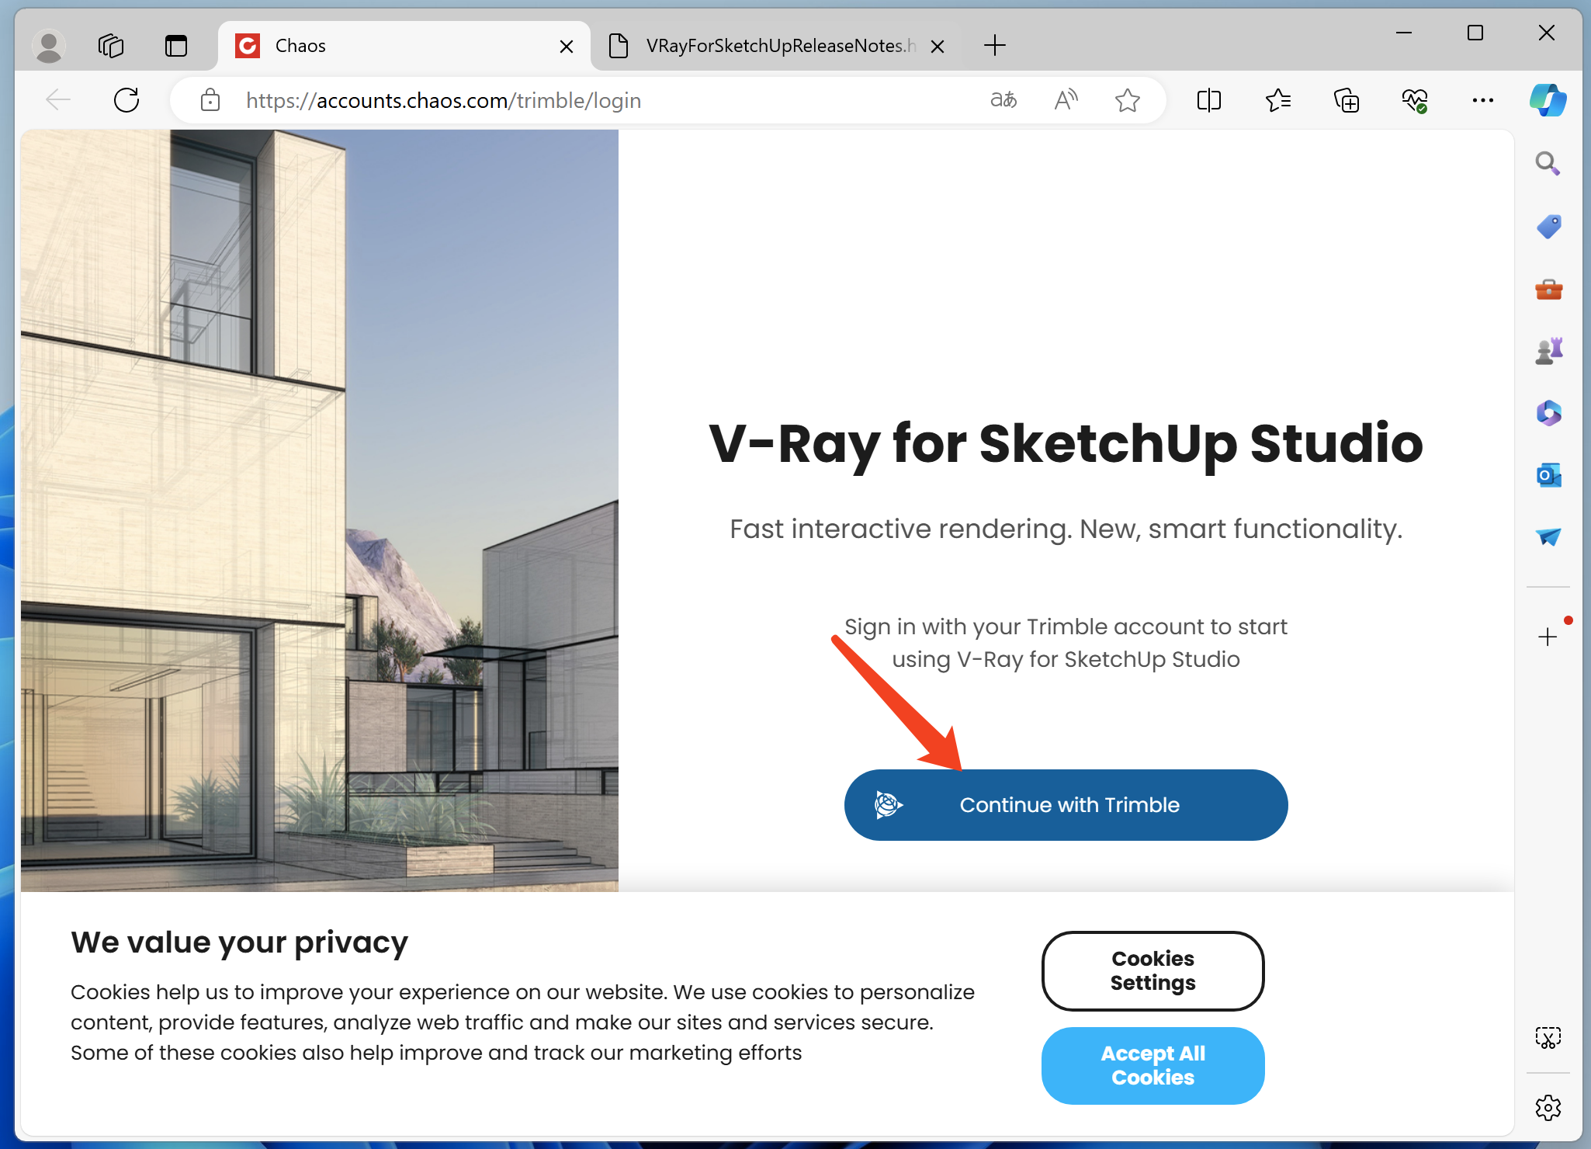1591x1149 pixels.
Task: Open Settings and more menu
Action: point(1482,100)
